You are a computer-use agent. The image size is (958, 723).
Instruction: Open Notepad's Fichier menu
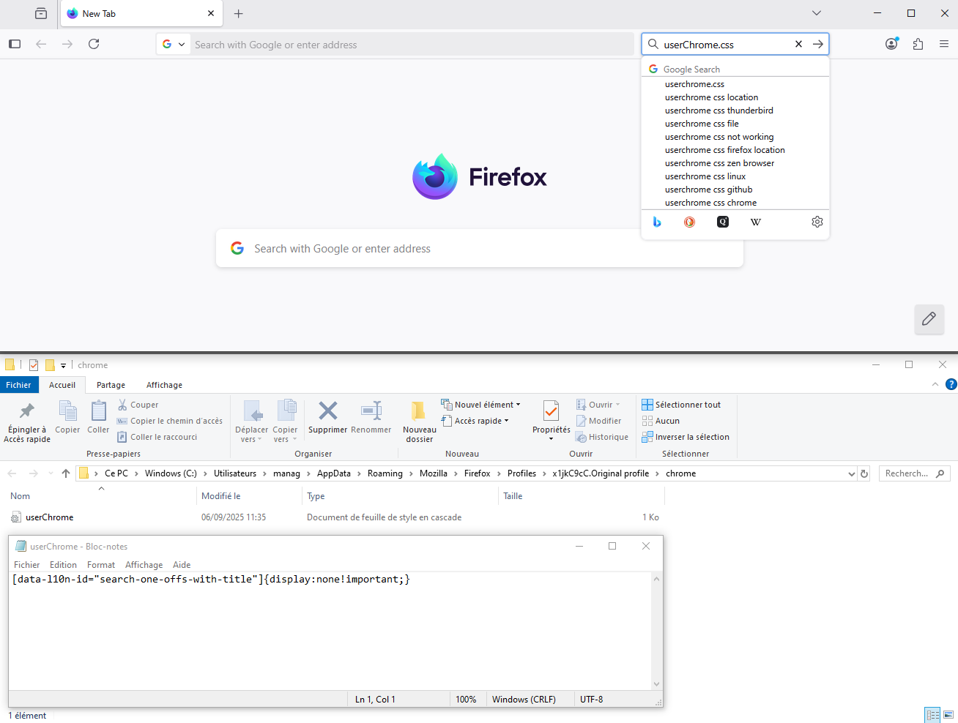click(x=26, y=565)
